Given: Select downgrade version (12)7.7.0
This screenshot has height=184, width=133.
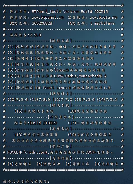Looking at the screenshot, I should [62, 100].
